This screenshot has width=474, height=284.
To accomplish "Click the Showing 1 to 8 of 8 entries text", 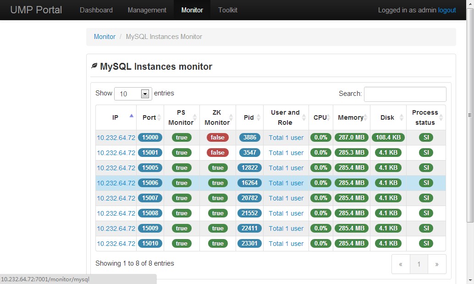I will coord(135,263).
